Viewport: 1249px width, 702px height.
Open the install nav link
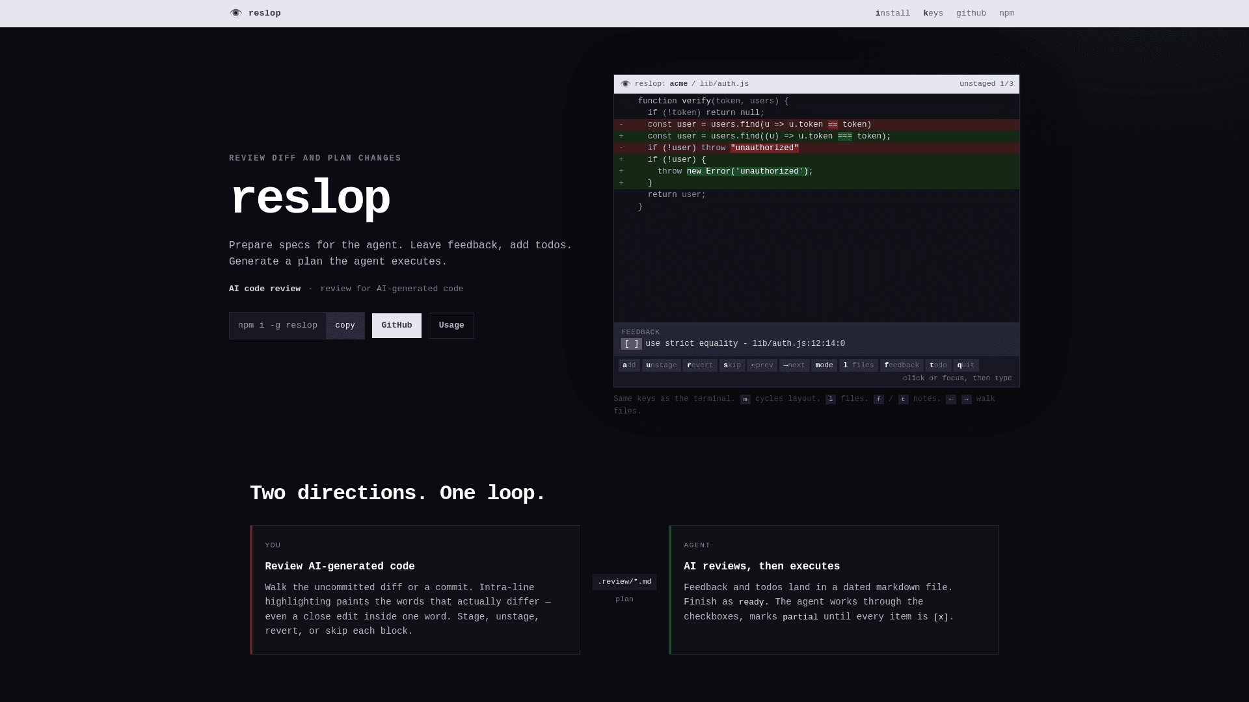893,13
